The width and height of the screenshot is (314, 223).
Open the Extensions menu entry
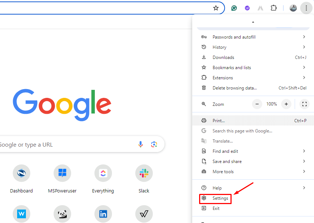tap(253, 78)
